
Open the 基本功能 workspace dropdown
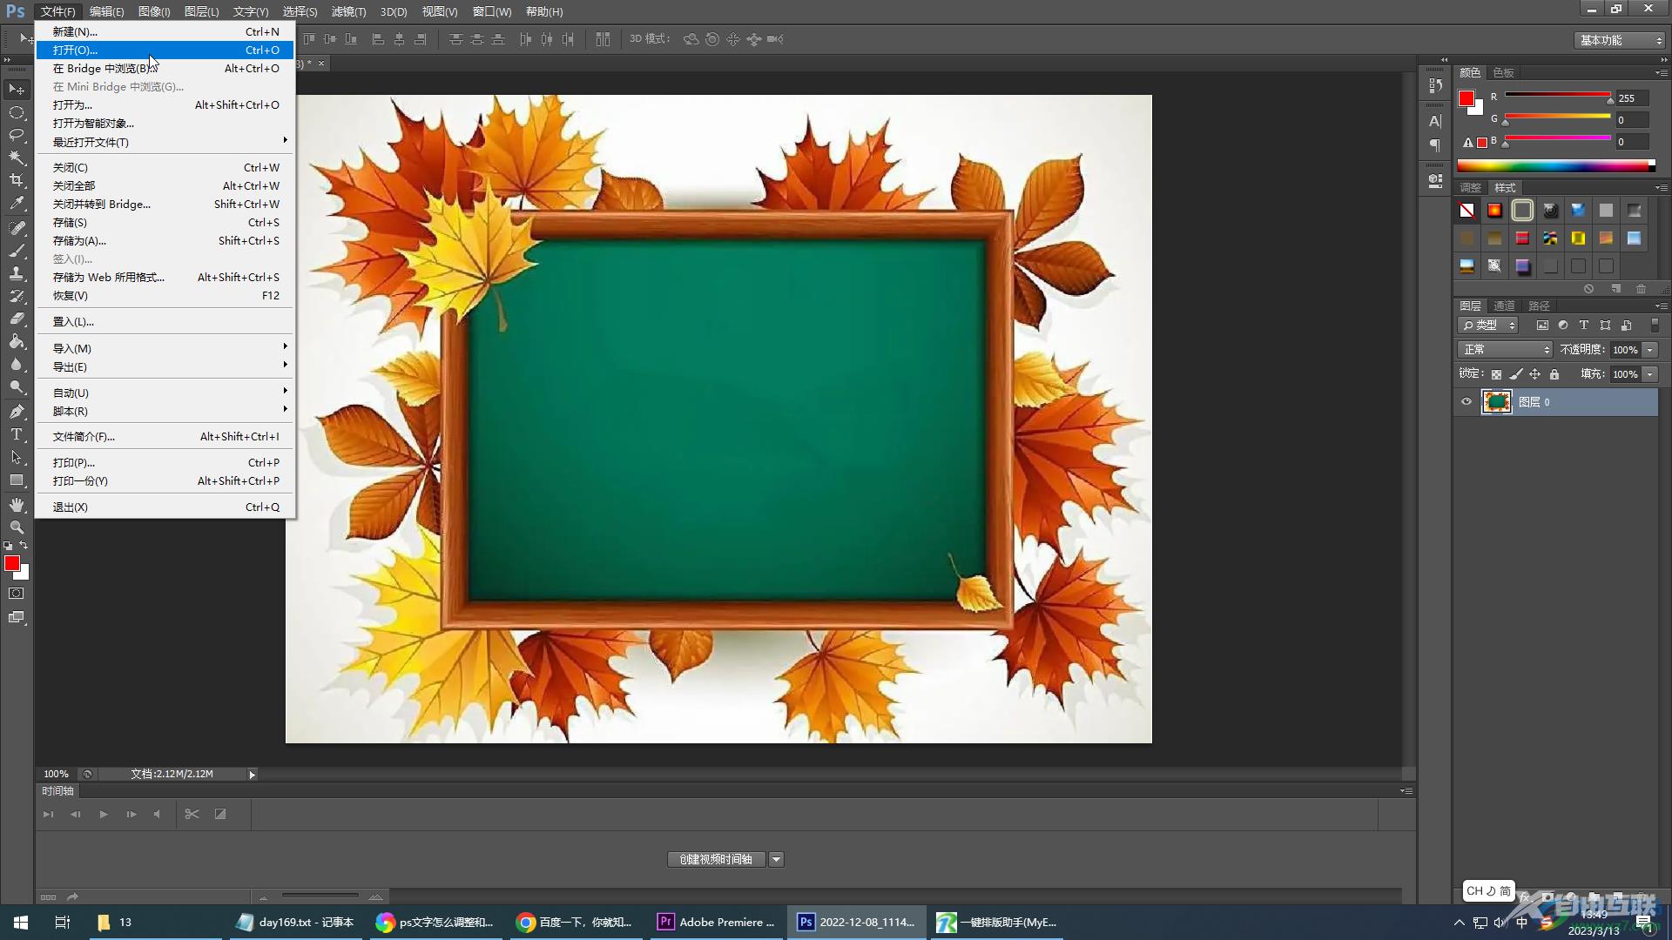coord(1620,40)
